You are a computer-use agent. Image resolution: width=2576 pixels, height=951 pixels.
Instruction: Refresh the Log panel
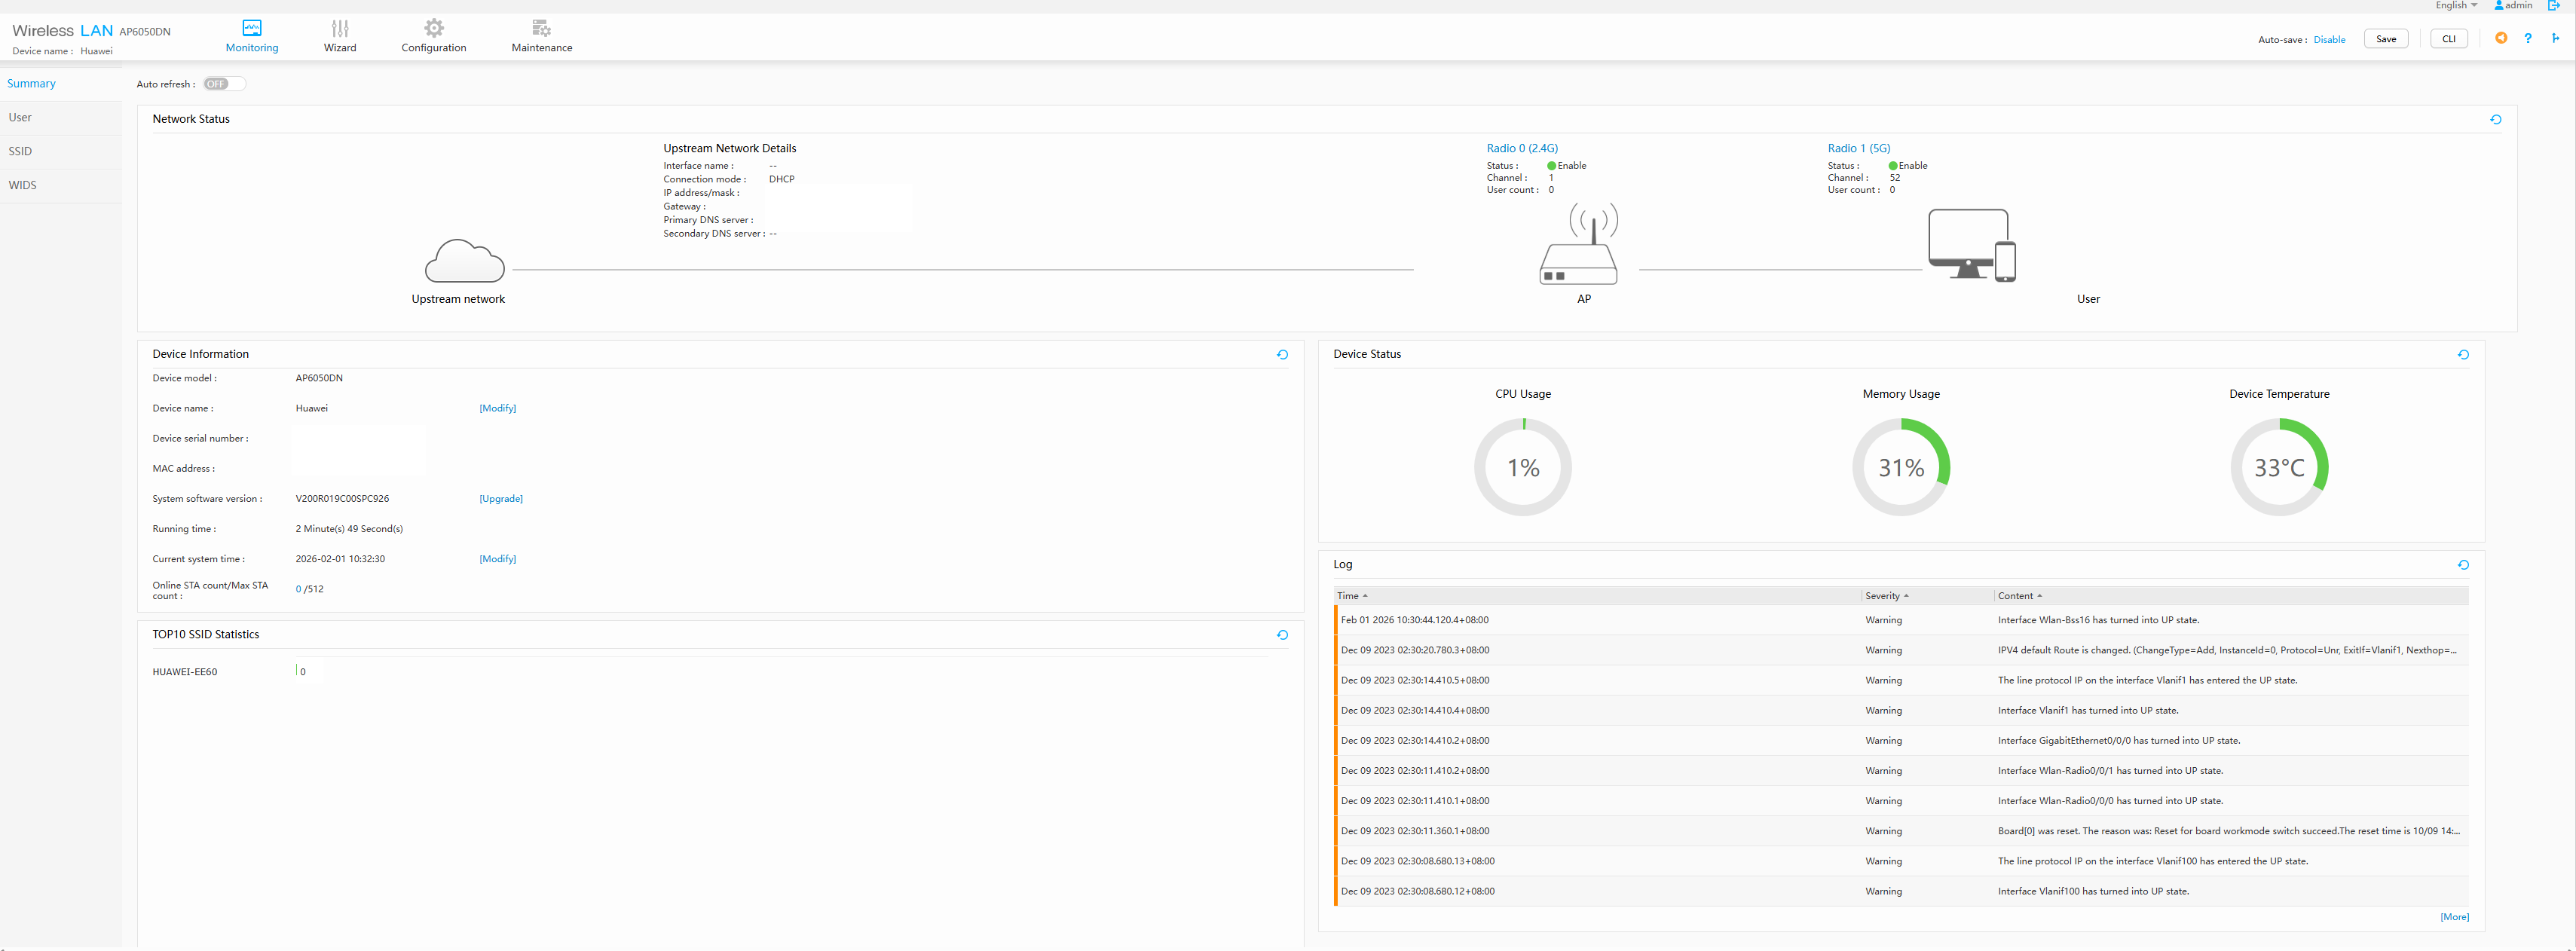pyautogui.click(x=2464, y=565)
